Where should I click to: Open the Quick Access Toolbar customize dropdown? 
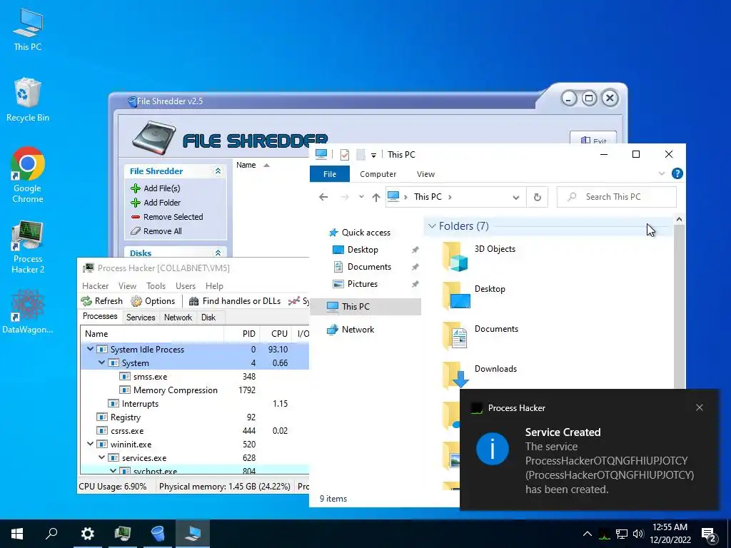pos(373,155)
